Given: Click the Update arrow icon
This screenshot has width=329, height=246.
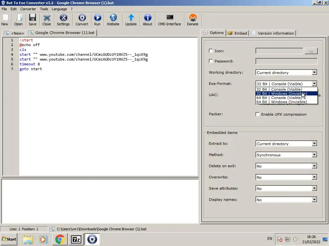Looking at the screenshot, I should pyautogui.click(x=131, y=18).
